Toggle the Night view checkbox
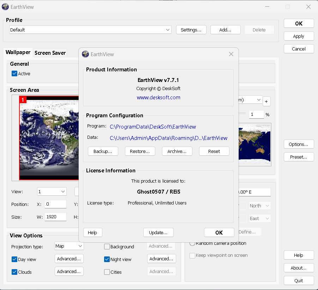The width and height of the screenshot is (318, 290). (x=107, y=259)
